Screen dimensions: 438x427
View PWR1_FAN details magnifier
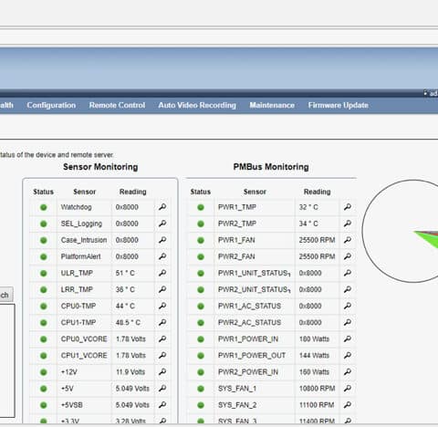pos(348,240)
